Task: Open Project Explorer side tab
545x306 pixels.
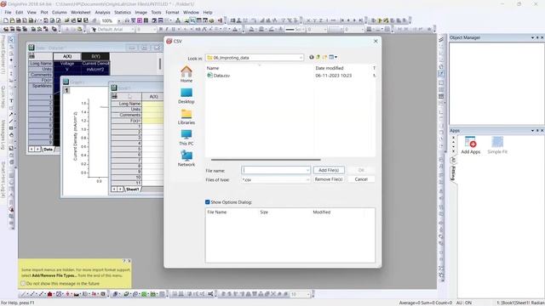Action: click(x=3, y=54)
